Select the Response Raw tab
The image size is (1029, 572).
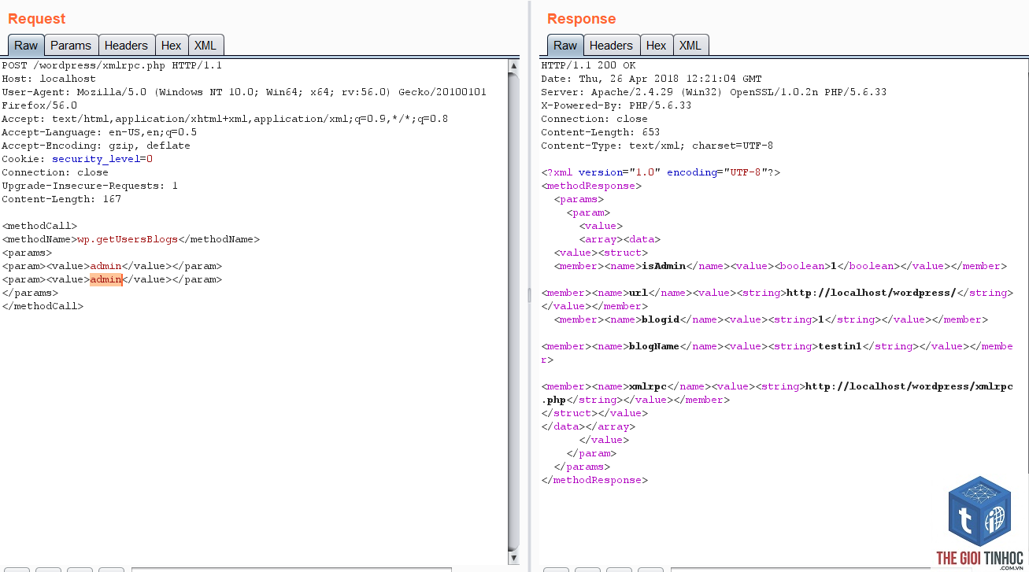565,46
